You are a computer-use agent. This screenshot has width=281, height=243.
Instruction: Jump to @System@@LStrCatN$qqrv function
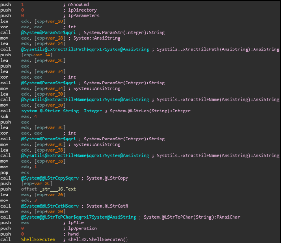click(50, 206)
